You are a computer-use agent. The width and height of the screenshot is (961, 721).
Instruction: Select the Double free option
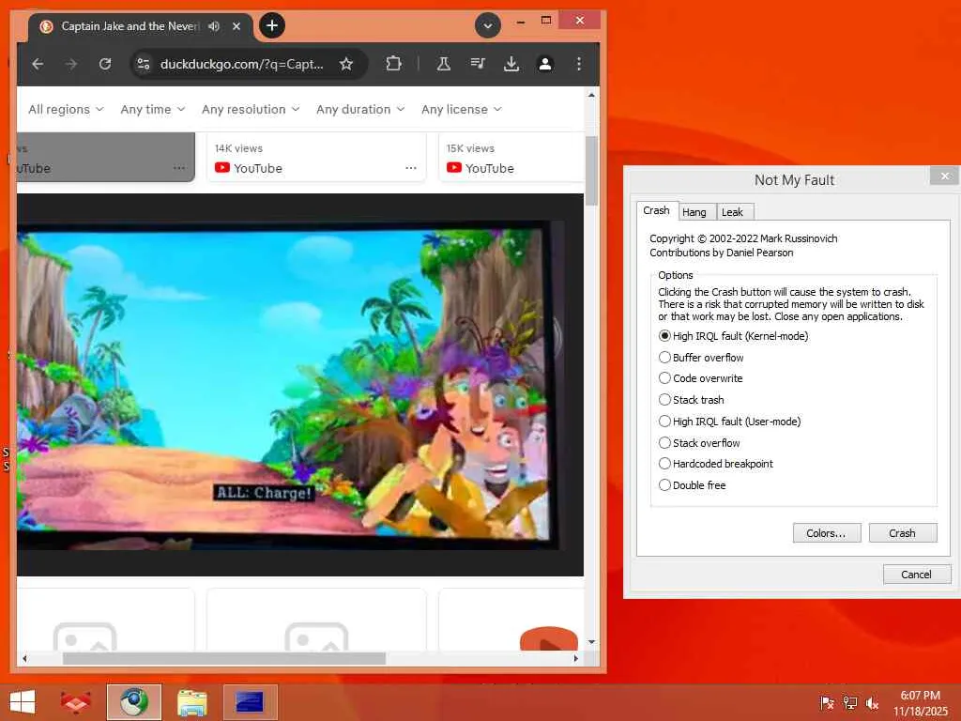coord(693,485)
